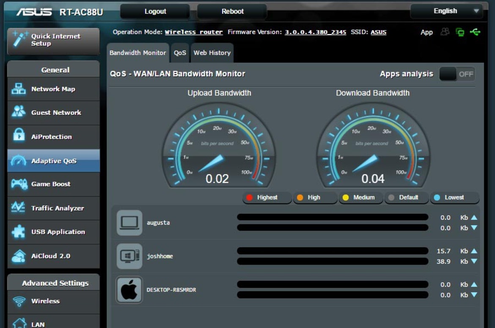Open Guest Network menu item
The height and width of the screenshot is (328, 495).
pos(53,112)
